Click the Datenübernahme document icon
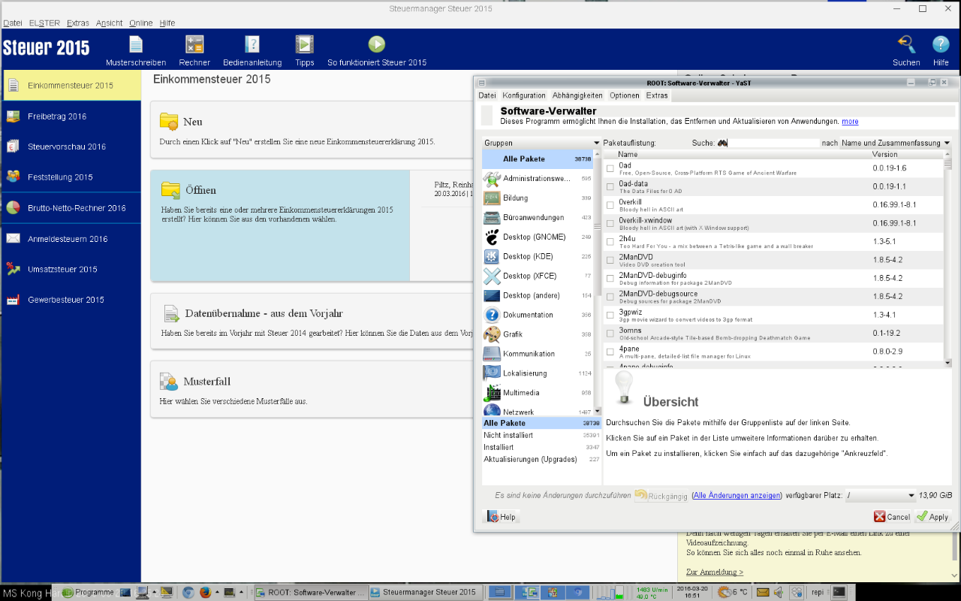This screenshot has width=961, height=601. click(171, 313)
